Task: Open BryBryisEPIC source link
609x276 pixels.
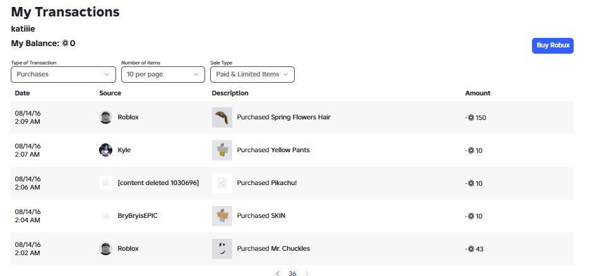Action: click(138, 216)
